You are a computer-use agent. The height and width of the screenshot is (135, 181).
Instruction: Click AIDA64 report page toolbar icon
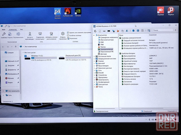pyautogui.click(x=100, y=31)
